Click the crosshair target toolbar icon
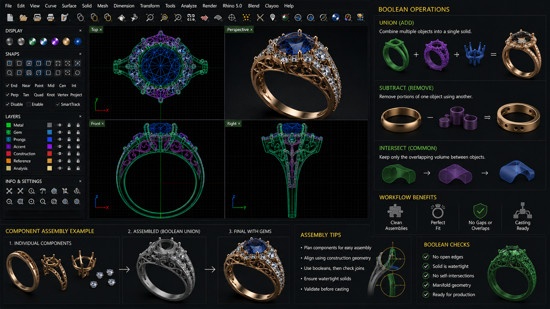550x309 pixels. pyautogui.click(x=232, y=18)
